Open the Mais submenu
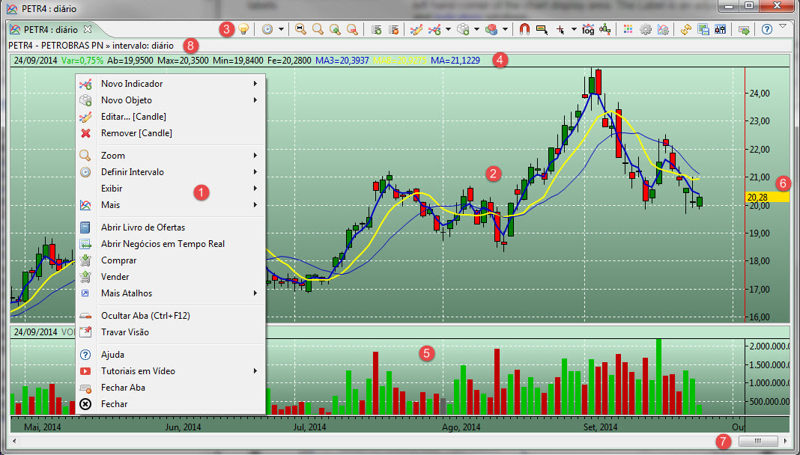The width and height of the screenshot is (800, 455). coord(171,205)
